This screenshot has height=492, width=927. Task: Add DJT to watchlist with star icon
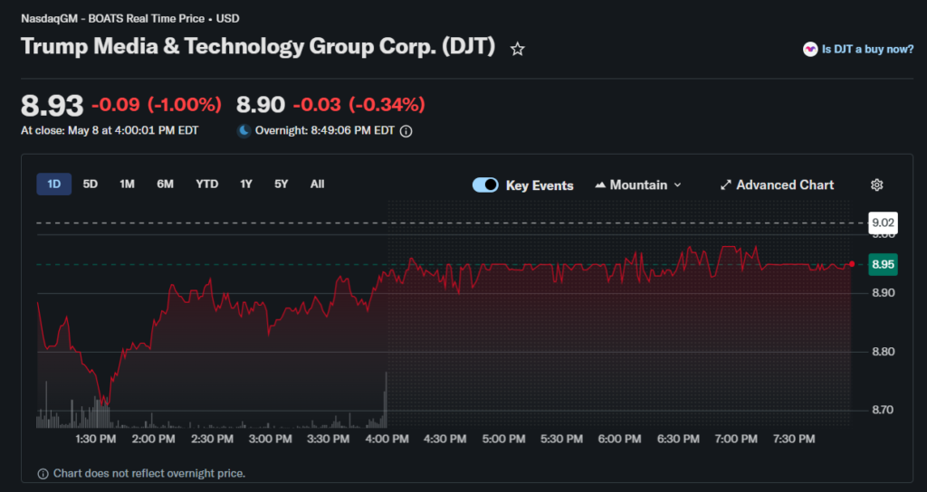click(x=517, y=49)
